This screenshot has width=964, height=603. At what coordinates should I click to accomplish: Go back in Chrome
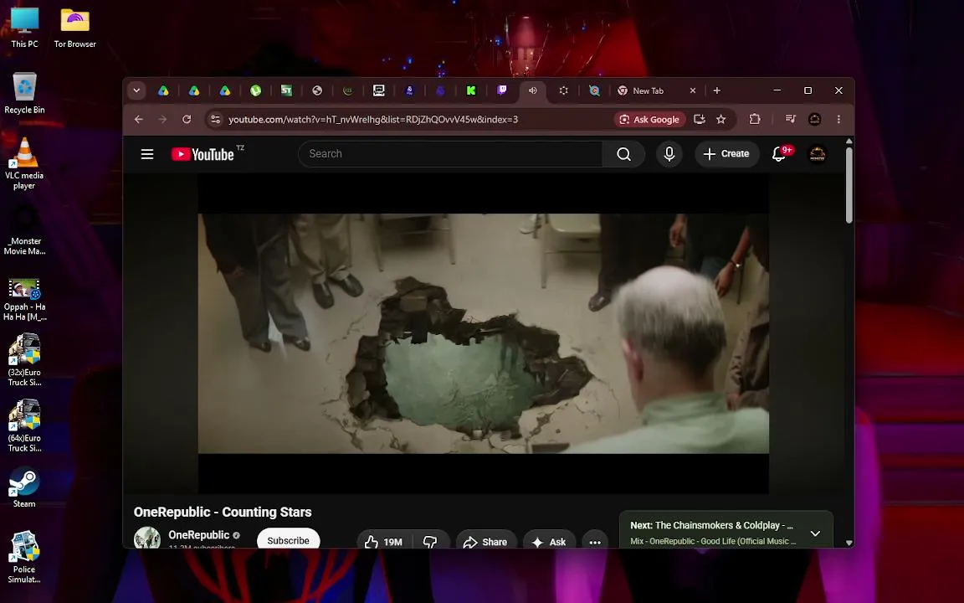click(138, 120)
